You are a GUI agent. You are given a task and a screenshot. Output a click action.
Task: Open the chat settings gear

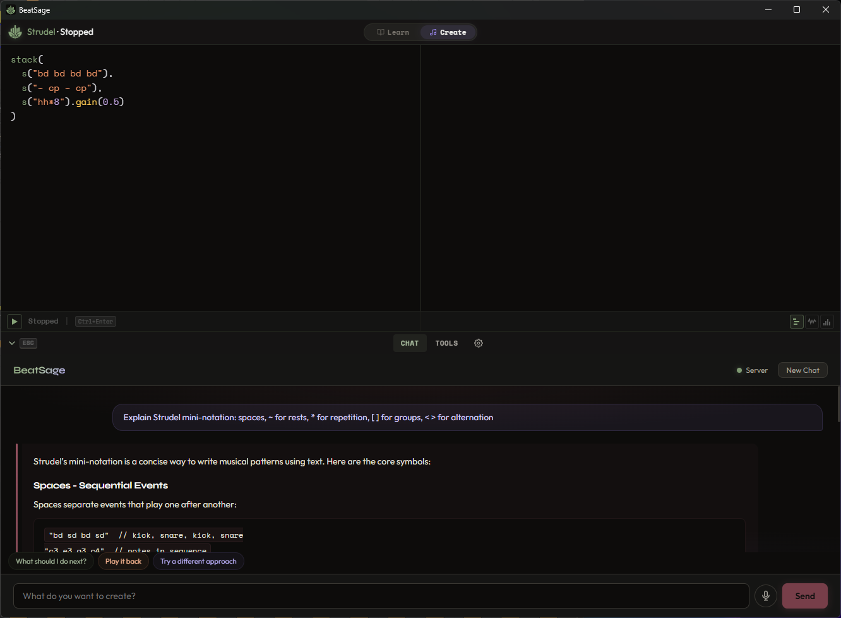point(479,343)
